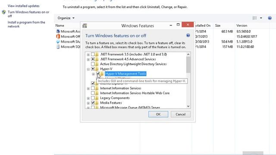Click version 15.0.4420.1017 cell
This screenshot has height=155, width=276.
point(247,37)
